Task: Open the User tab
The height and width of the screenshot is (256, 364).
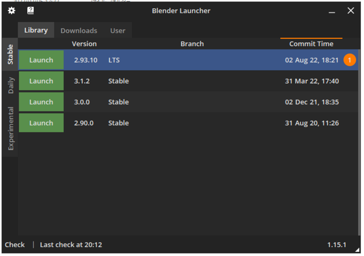Action: (118, 30)
